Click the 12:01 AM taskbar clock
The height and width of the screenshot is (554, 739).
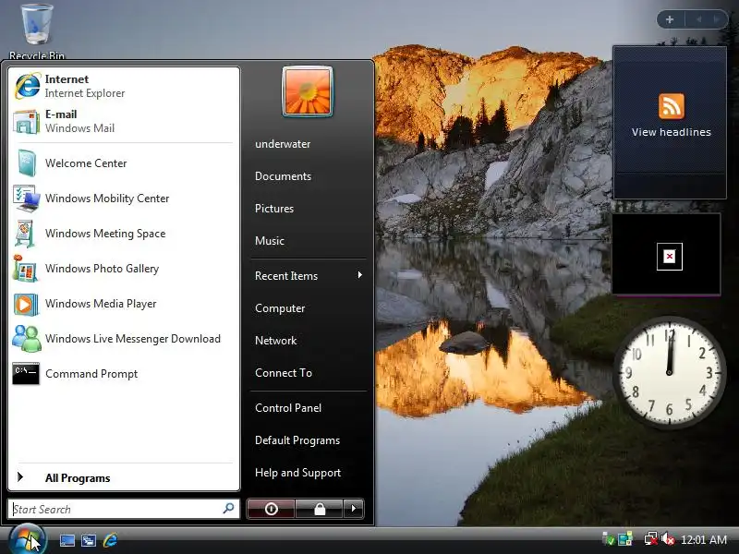click(x=704, y=539)
